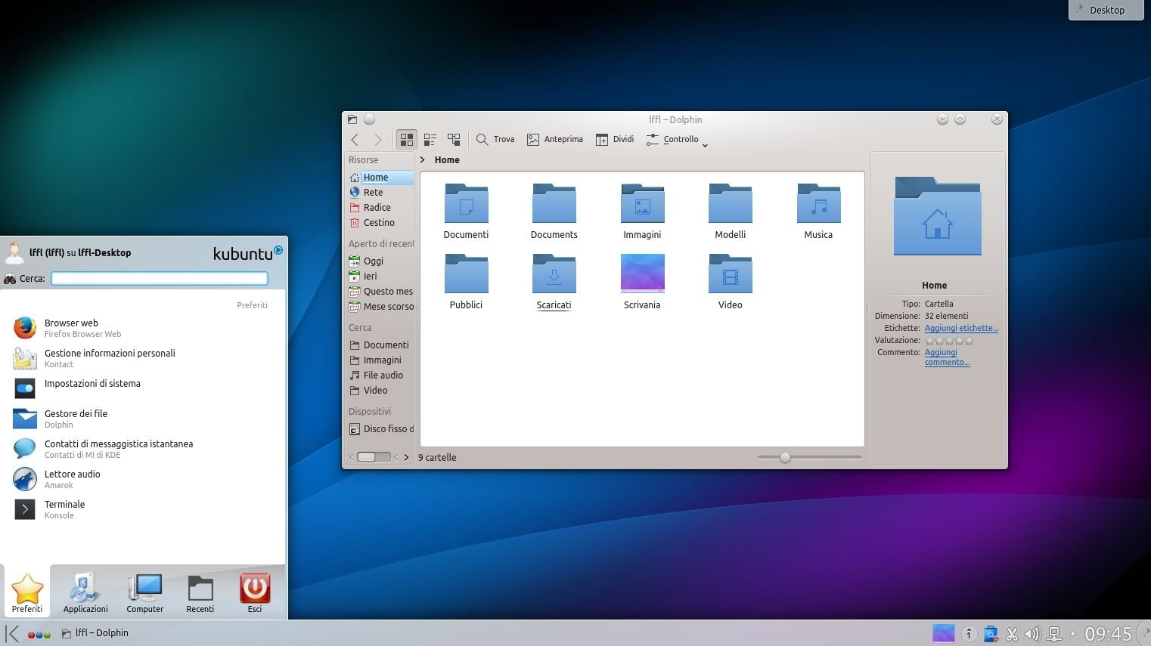
Task: Set the star rating under Valutazione
Action: click(x=949, y=341)
